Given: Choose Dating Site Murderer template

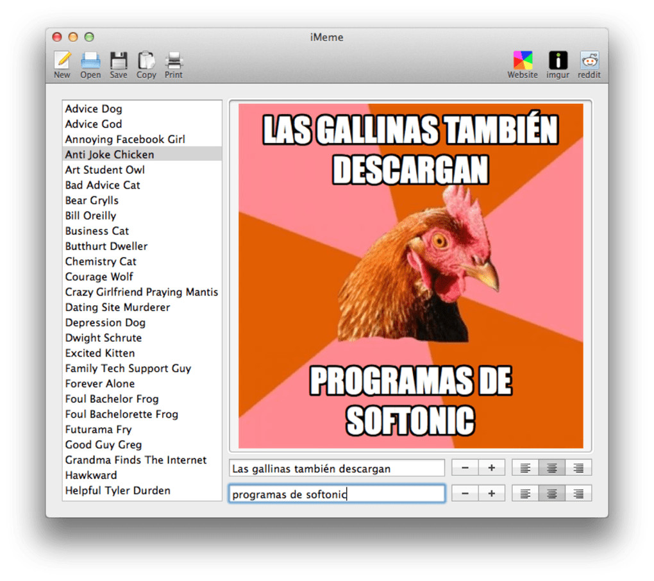Looking at the screenshot, I should (x=142, y=307).
